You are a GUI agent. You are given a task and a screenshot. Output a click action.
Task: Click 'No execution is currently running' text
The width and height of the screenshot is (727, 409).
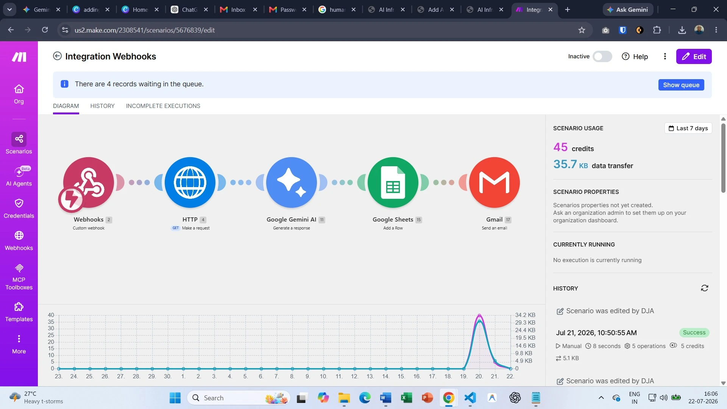(597, 260)
